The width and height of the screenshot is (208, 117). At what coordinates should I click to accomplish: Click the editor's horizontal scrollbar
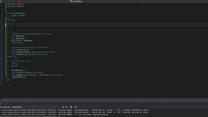[106, 100]
